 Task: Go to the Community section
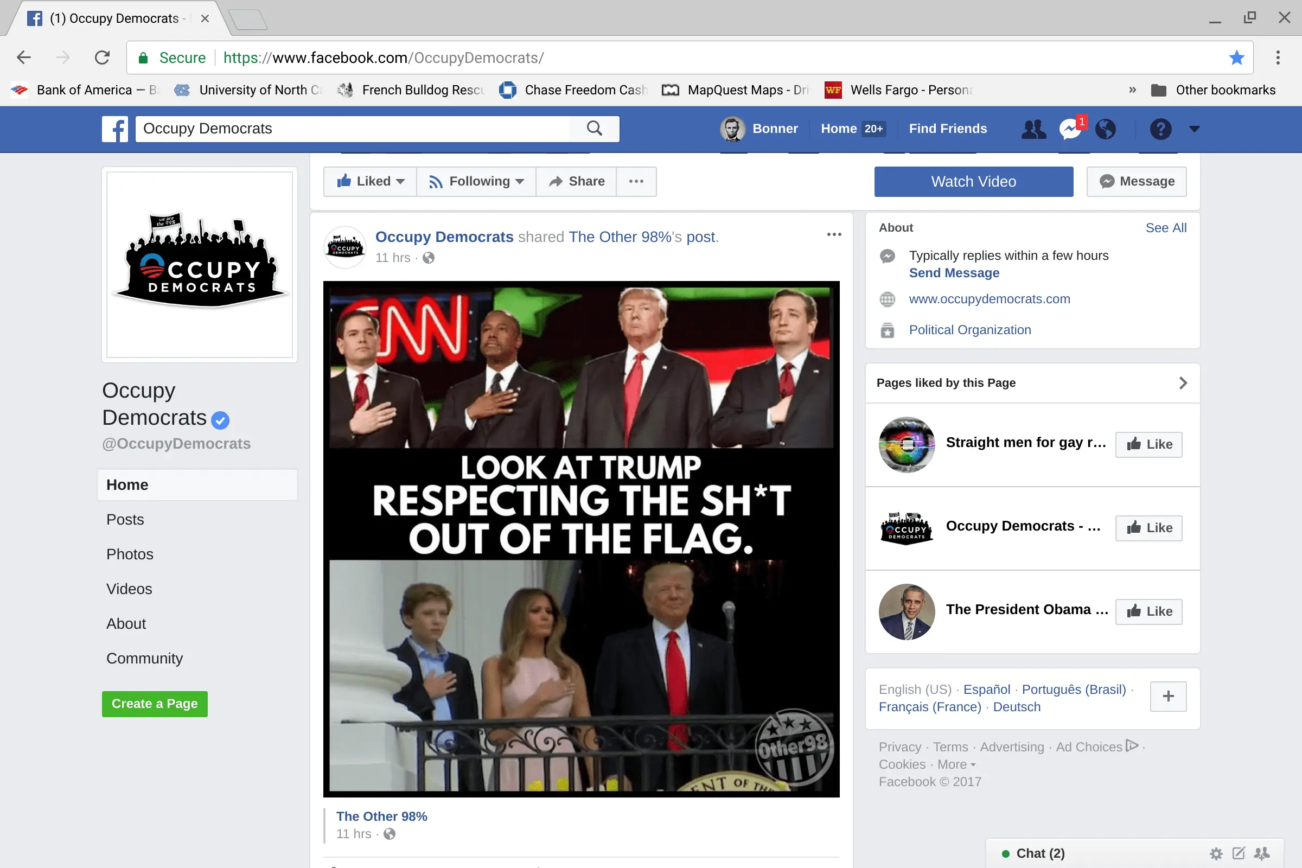144,658
